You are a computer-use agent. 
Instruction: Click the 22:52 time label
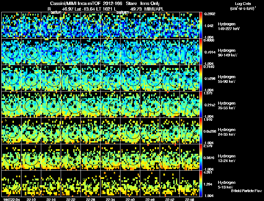[170, 199]
